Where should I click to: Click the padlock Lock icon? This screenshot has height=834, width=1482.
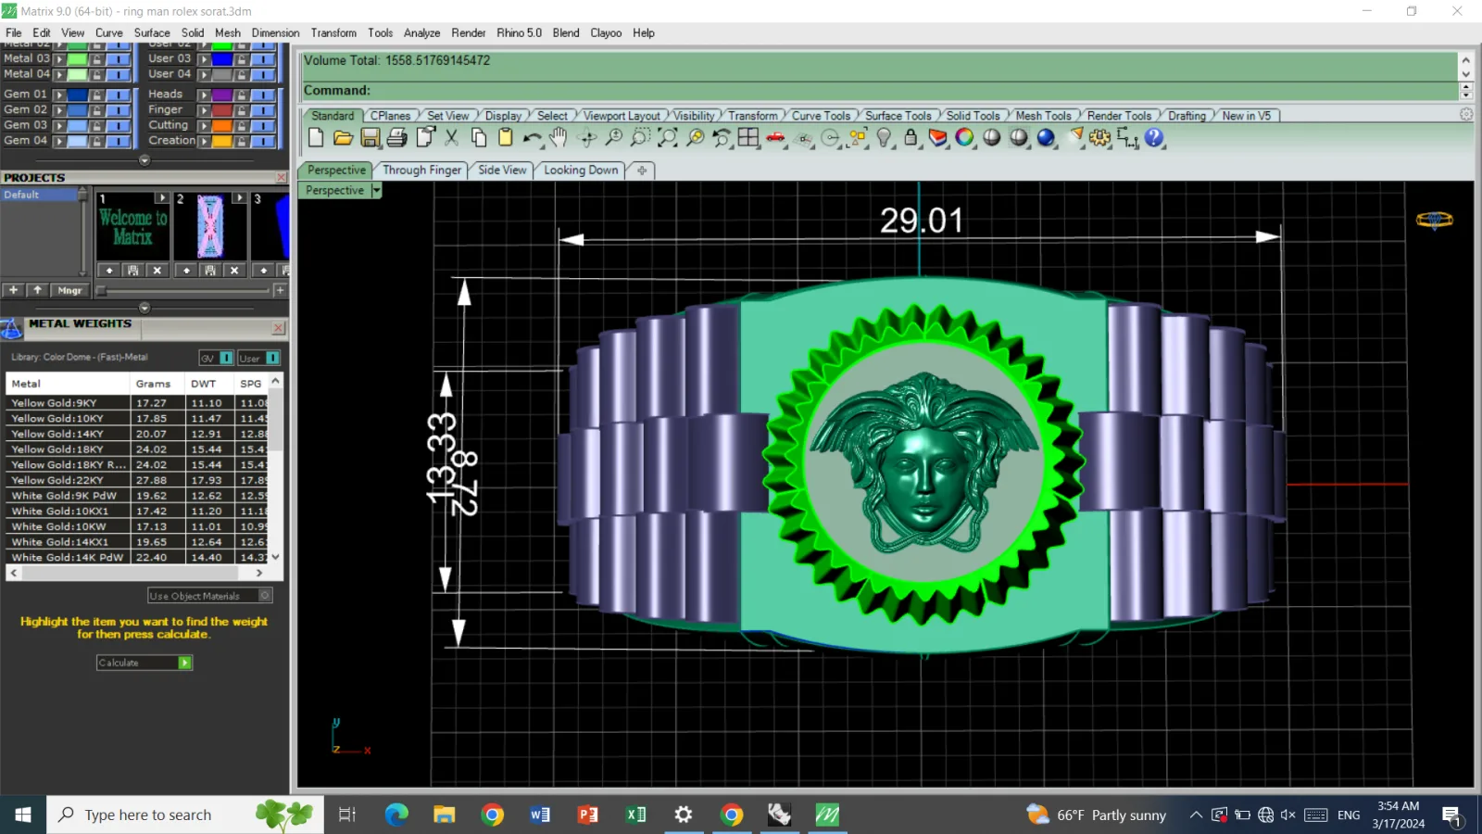[x=911, y=138]
